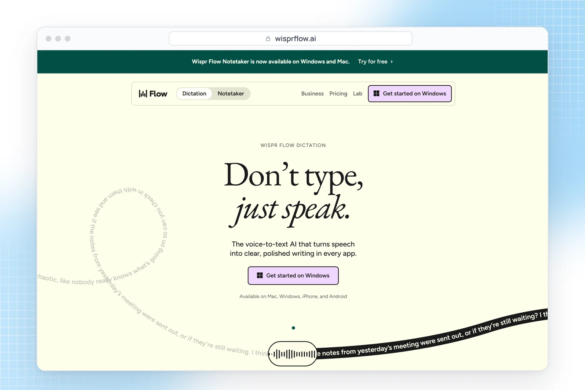Click the Flow logo in the navbar
This screenshot has width=585, height=390.
pos(153,94)
